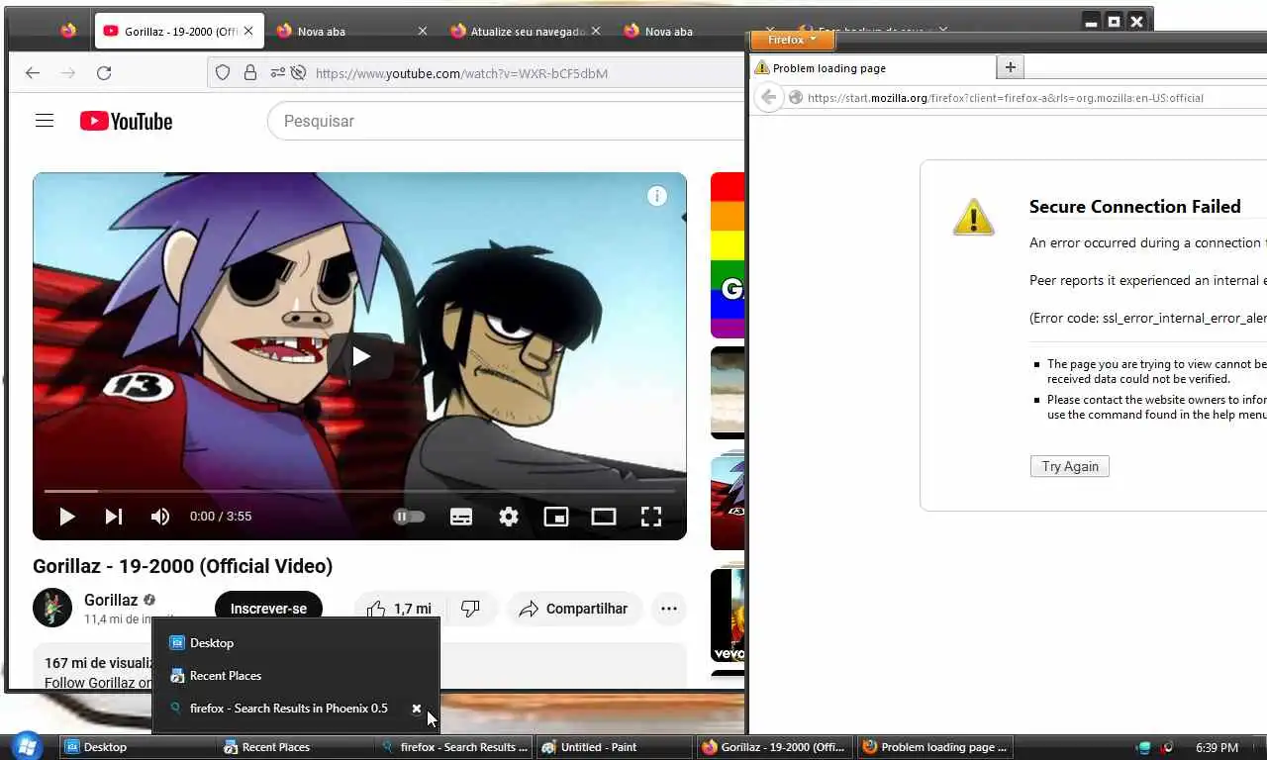
Task: Click the Compartilhar share button
Action: 574,609
